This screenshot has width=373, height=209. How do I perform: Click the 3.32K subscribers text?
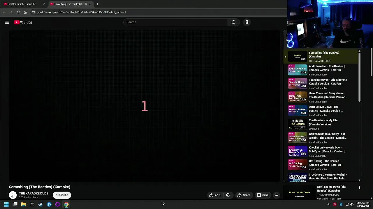click(x=28, y=197)
